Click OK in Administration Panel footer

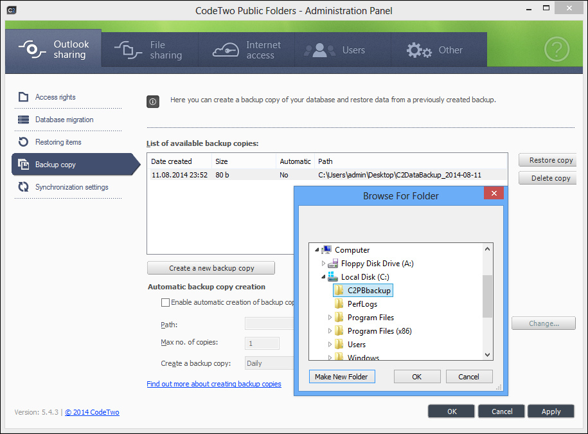point(452,411)
